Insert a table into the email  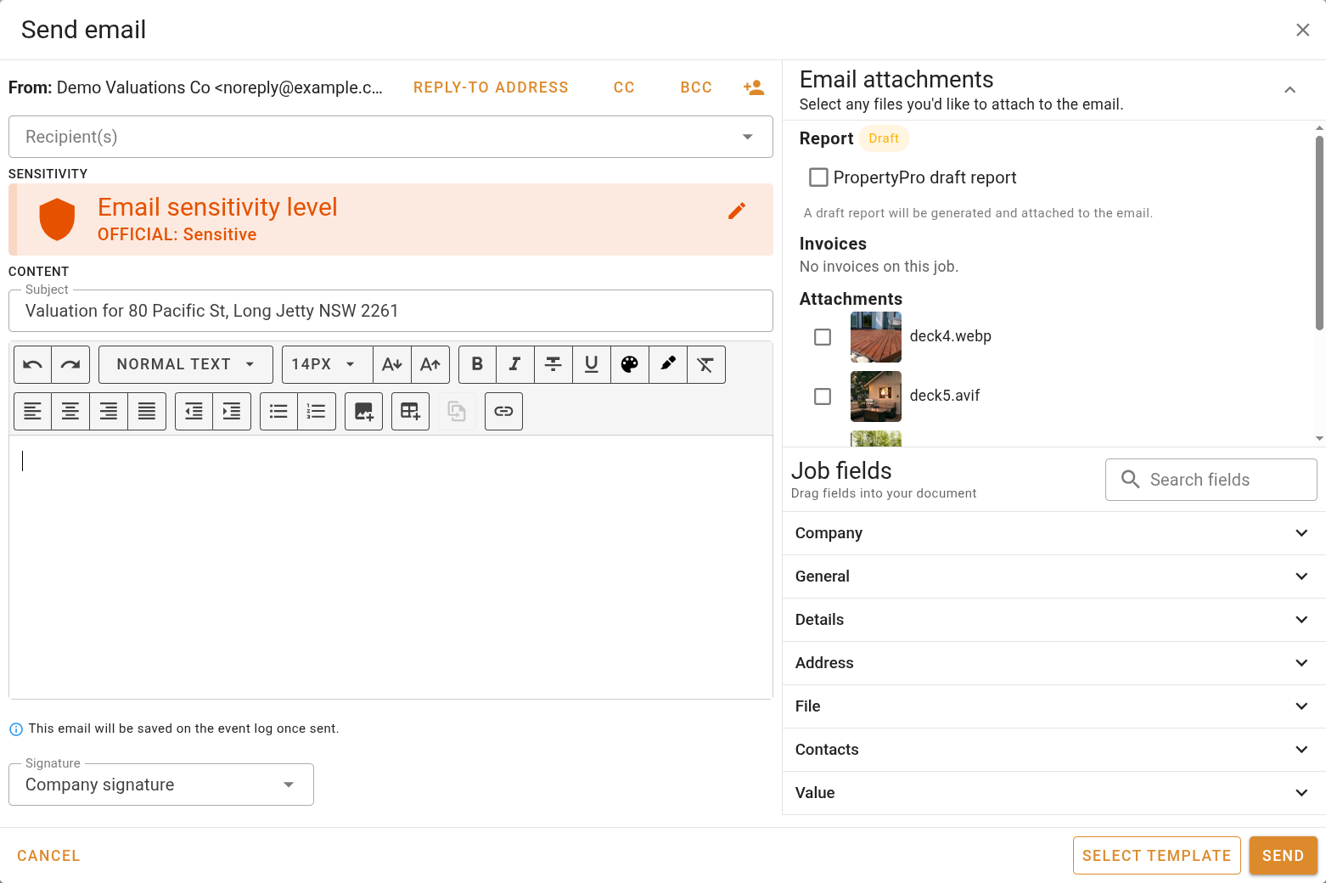click(410, 411)
